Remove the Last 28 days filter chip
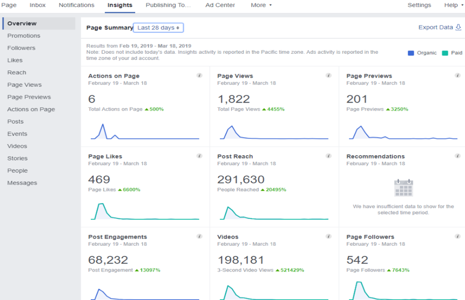Image resolution: width=465 pixels, height=300 pixels. click(177, 27)
